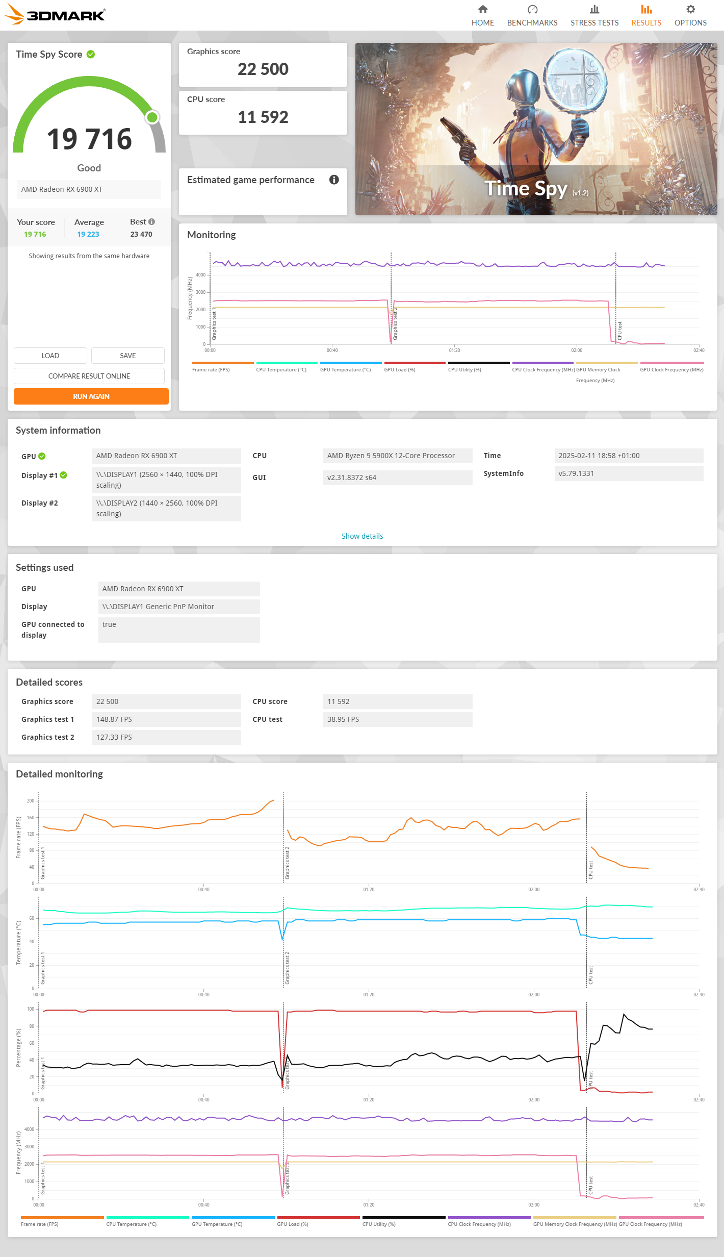Click info icon beside Estimated game performance
The height and width of the screenshot is (1257, 724).
(x=334, y=180)
